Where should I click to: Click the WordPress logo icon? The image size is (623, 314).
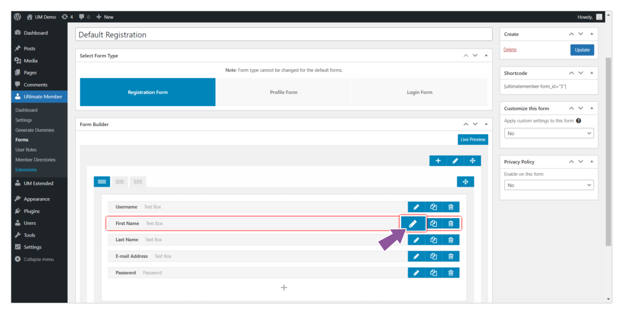(18, 17)
